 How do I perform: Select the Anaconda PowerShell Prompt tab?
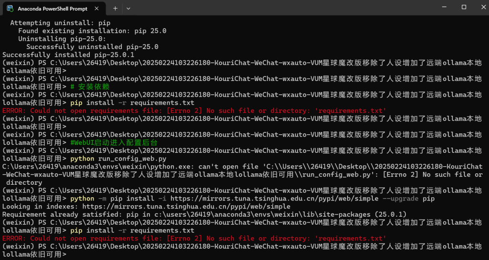[52, 8]
